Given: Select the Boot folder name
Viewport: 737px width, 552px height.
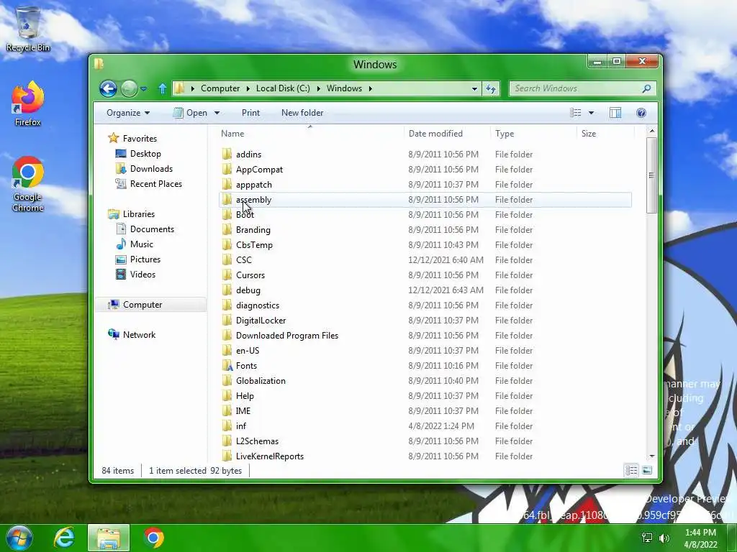Looking at the screenshot, I should click(x=245, y=214).
